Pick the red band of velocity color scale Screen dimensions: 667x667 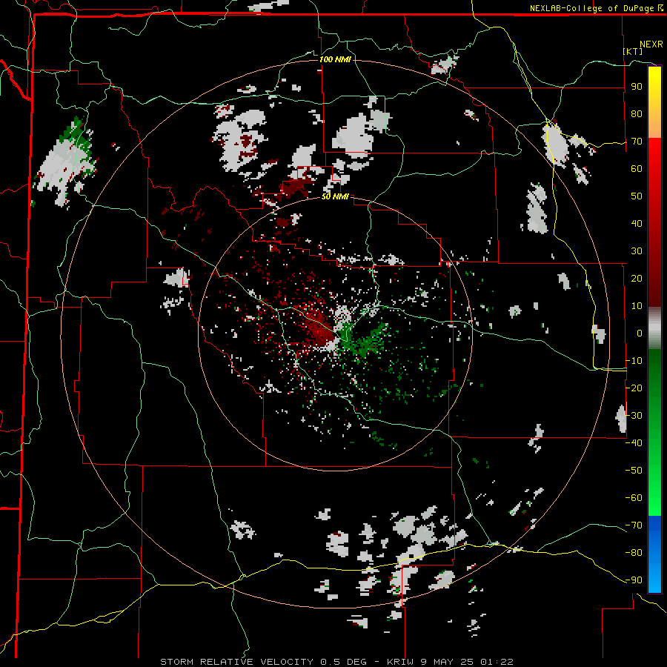pos(654,222)
